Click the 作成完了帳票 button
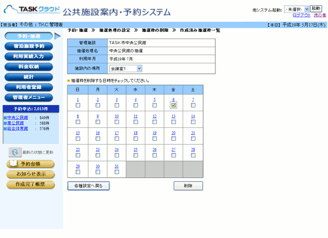The image size is (328, 238). (30, 184)
